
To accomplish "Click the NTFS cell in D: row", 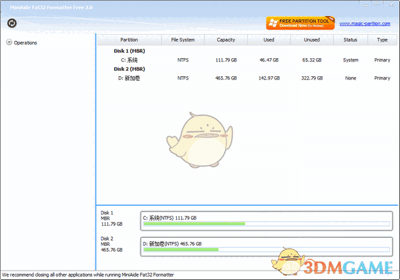I will tap(183, 78).
